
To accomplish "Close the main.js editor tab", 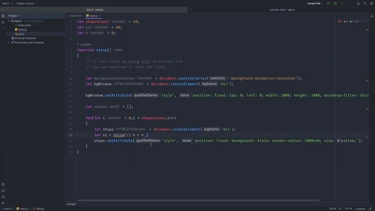I will click(100, 16).
